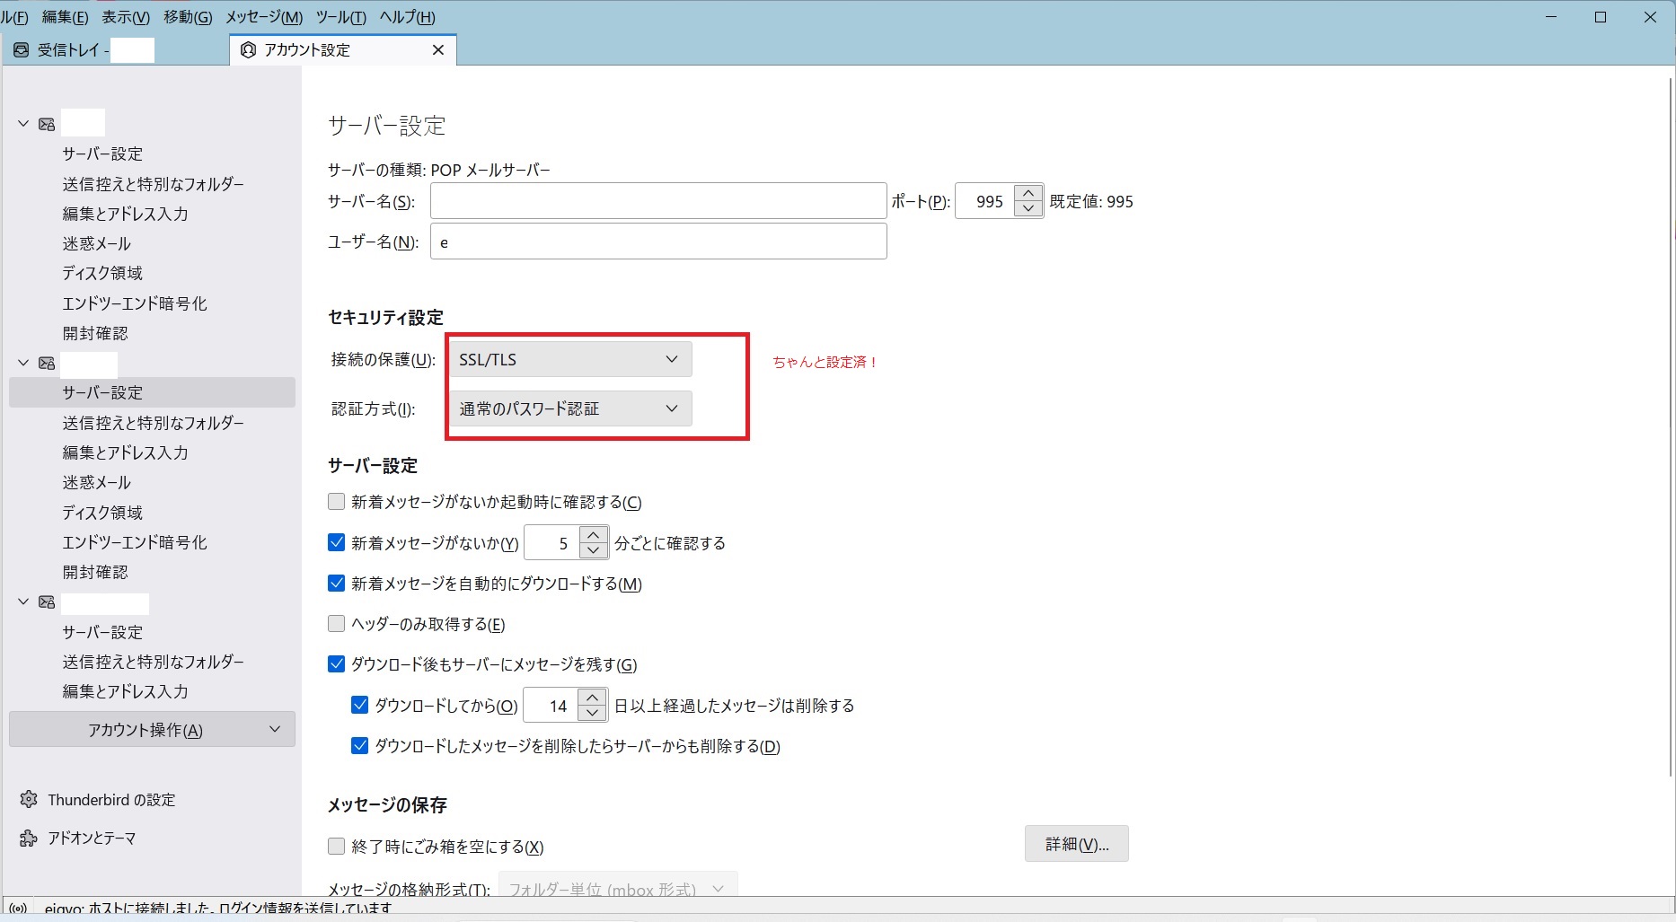Viewport: 1676px width, 922px height.
Task: Open the 接続の保護 SSL/TLS dropdown
Action: [x=569, y=359]
